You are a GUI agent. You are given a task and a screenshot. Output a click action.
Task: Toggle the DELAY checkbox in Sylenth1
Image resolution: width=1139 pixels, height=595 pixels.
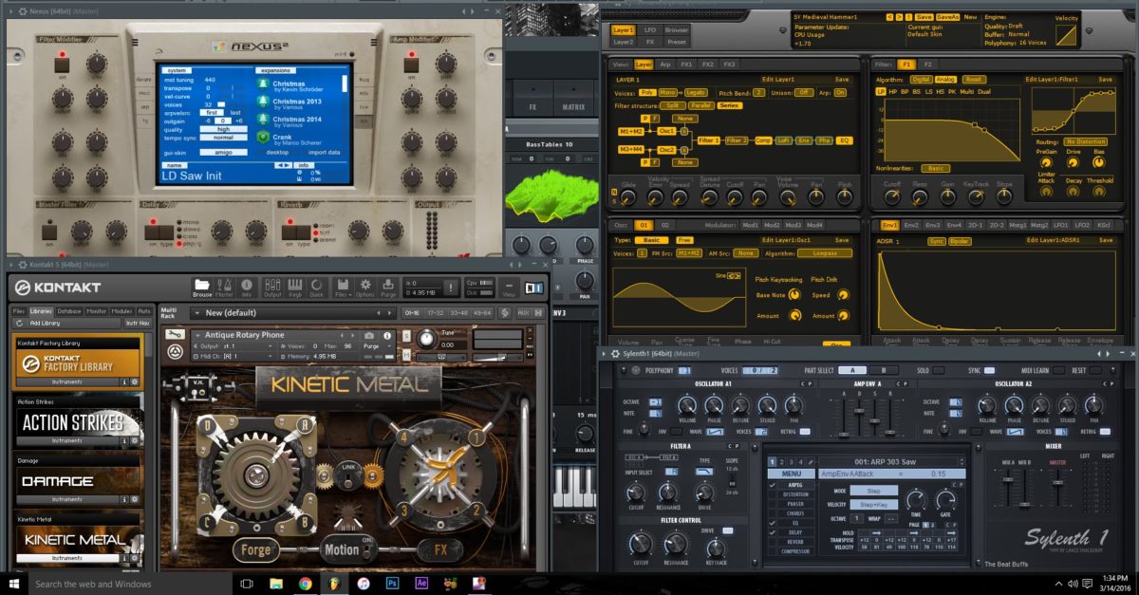(x=774, y=532)
